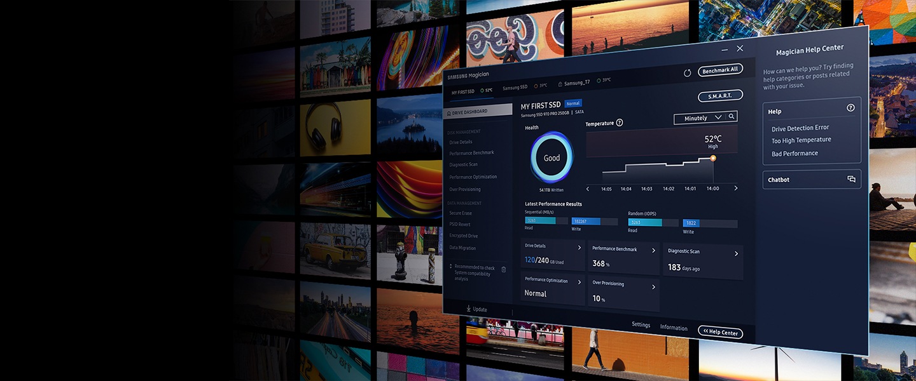The image size is (916, 381).
Task: Open Performance Optimization in the sidebar
Action: [473, 177]
